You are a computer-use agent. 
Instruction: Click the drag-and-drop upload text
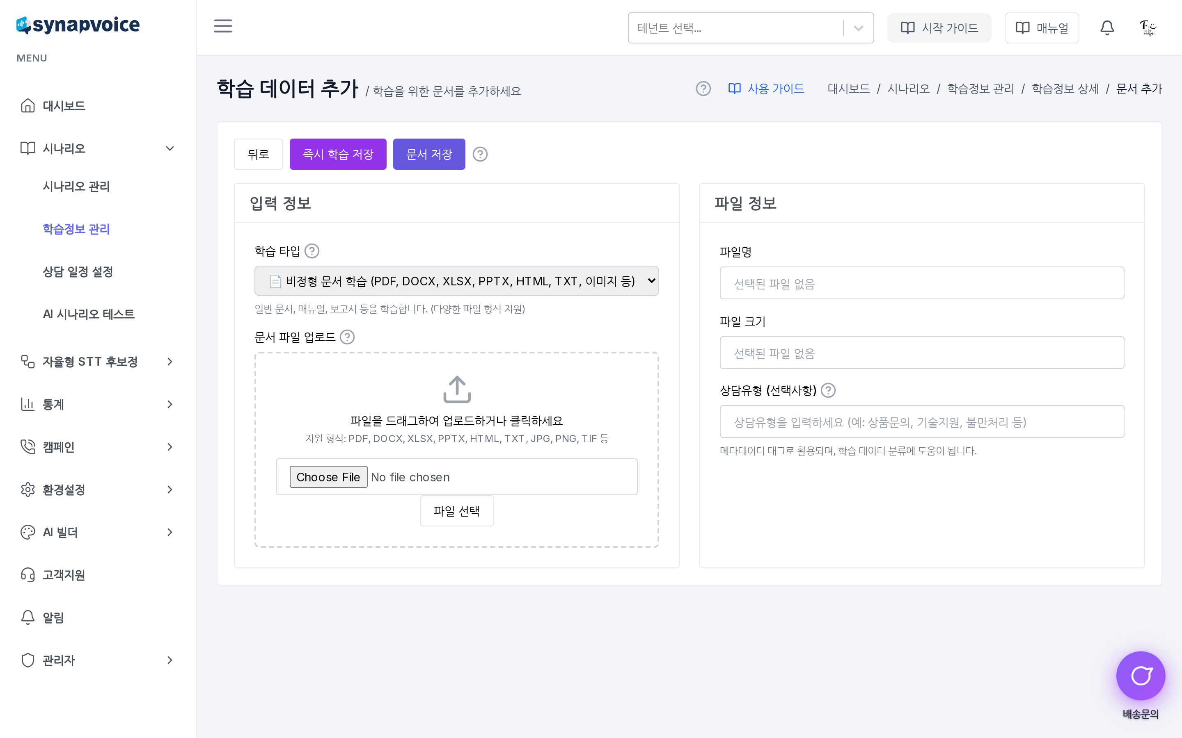pos(457,421)
